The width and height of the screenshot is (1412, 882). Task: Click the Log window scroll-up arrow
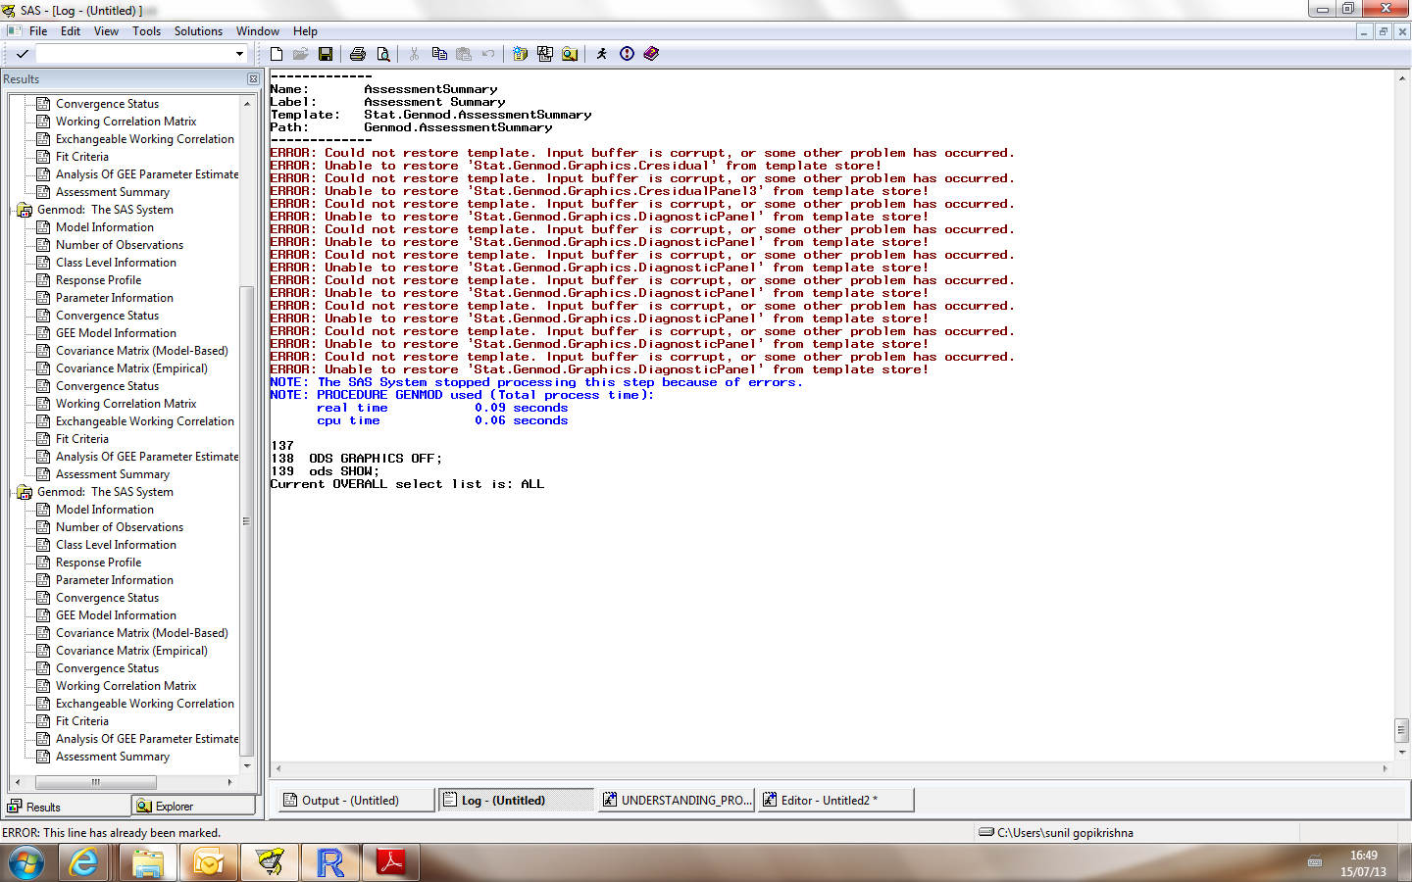(x=1402, y=76)
